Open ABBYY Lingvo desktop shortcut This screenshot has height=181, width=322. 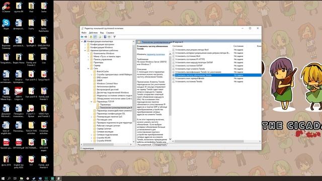pyautogui.click(x=19, y=94)
